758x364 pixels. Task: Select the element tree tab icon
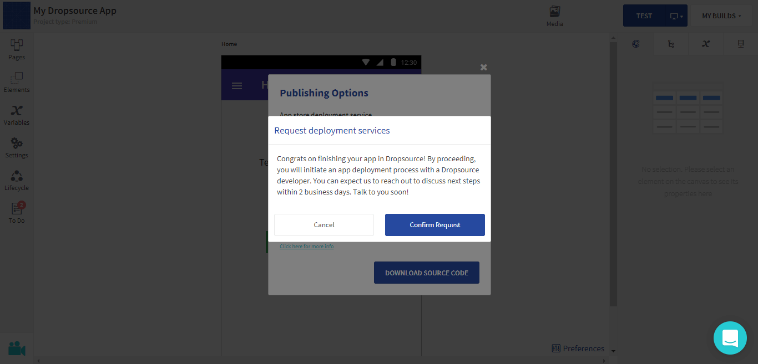pos(671,44)
